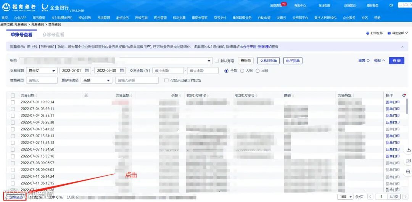Sort by 收(付)方账号 column icon
The image size is (412, 202).
click(256, 95)
